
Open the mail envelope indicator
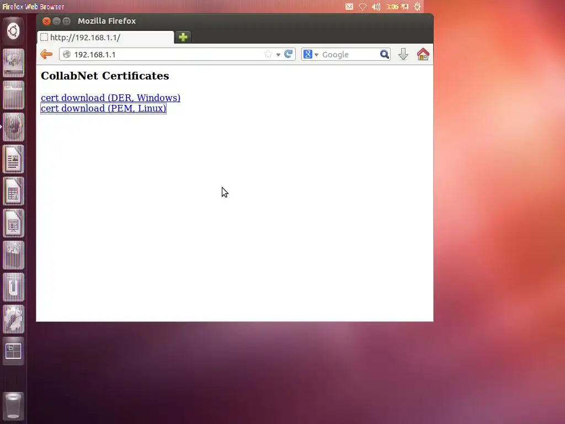coord(349,7)
